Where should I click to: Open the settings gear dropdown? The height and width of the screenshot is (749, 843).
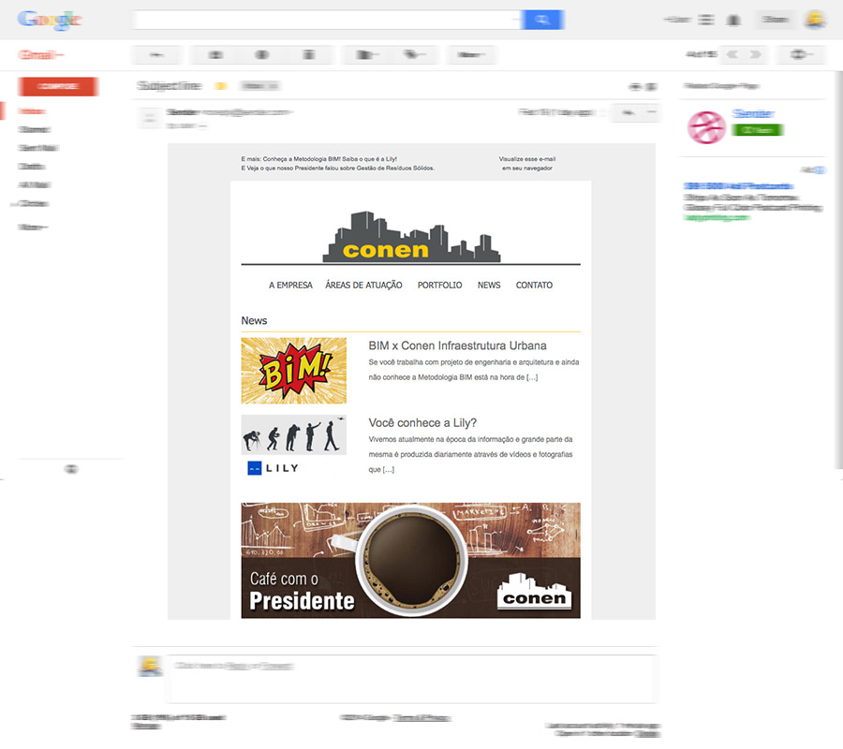click(801, 55)
